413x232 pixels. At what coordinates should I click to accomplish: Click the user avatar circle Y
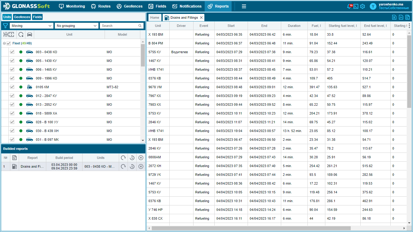(373, 6)
